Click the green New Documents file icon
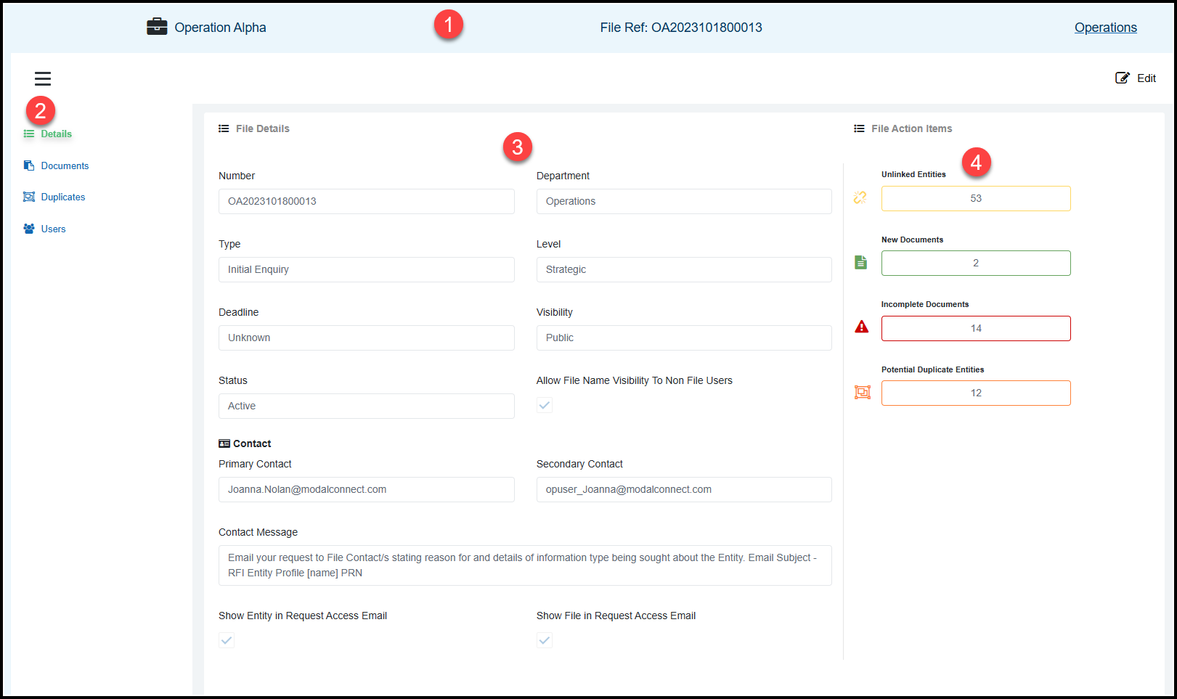Screen dimensions: 1177x699 [861, 263]
